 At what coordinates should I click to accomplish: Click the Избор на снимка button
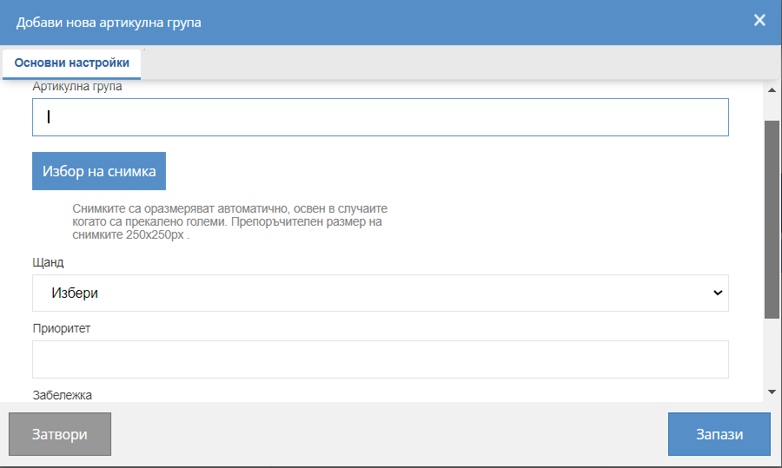(99, 171)
